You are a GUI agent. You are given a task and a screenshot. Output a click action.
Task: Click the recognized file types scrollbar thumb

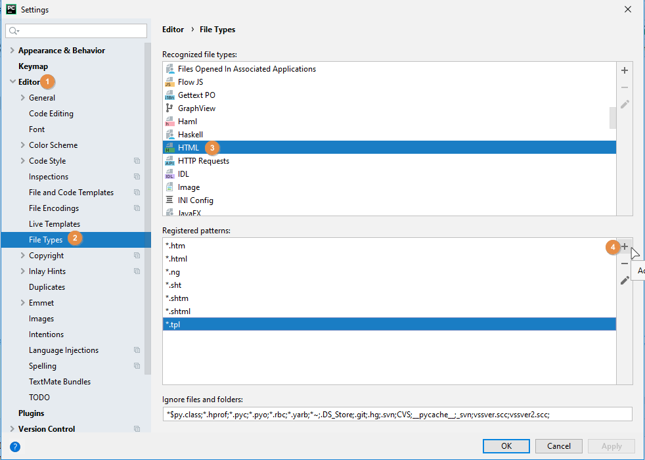613,118
